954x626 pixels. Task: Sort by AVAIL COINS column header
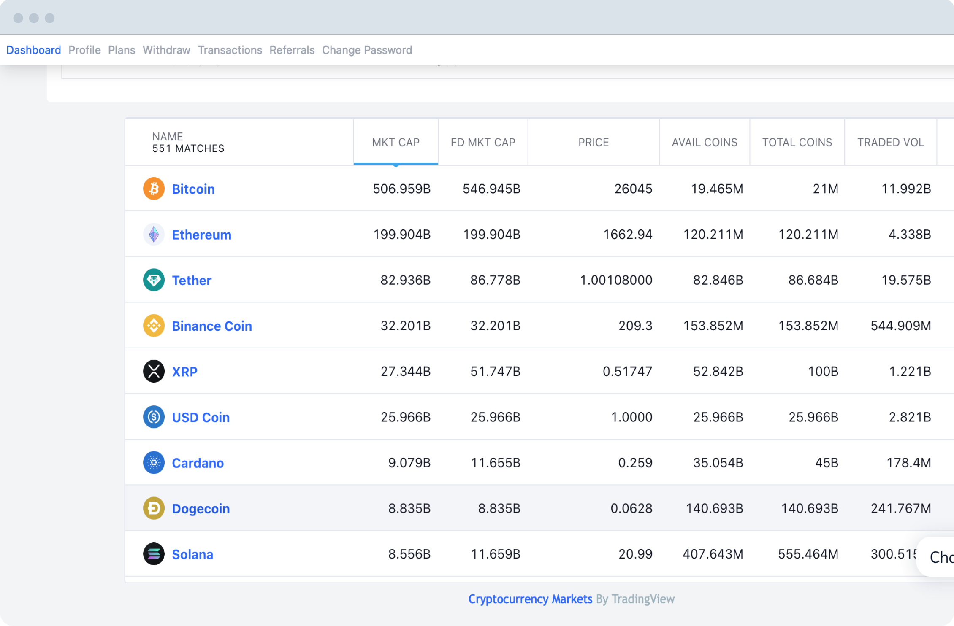(705, 142)
